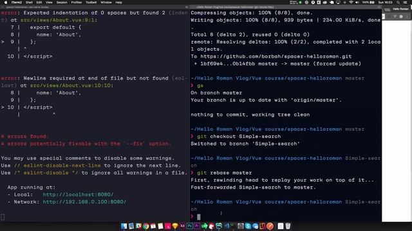Click 'export default {' code line
The image size is (412, 231).
tap(55, 27)
